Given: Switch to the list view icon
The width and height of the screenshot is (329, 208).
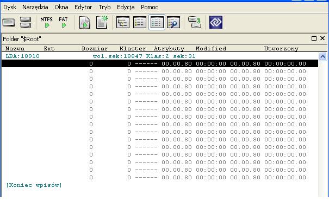Looking at the screenshot, I should 140,22.
